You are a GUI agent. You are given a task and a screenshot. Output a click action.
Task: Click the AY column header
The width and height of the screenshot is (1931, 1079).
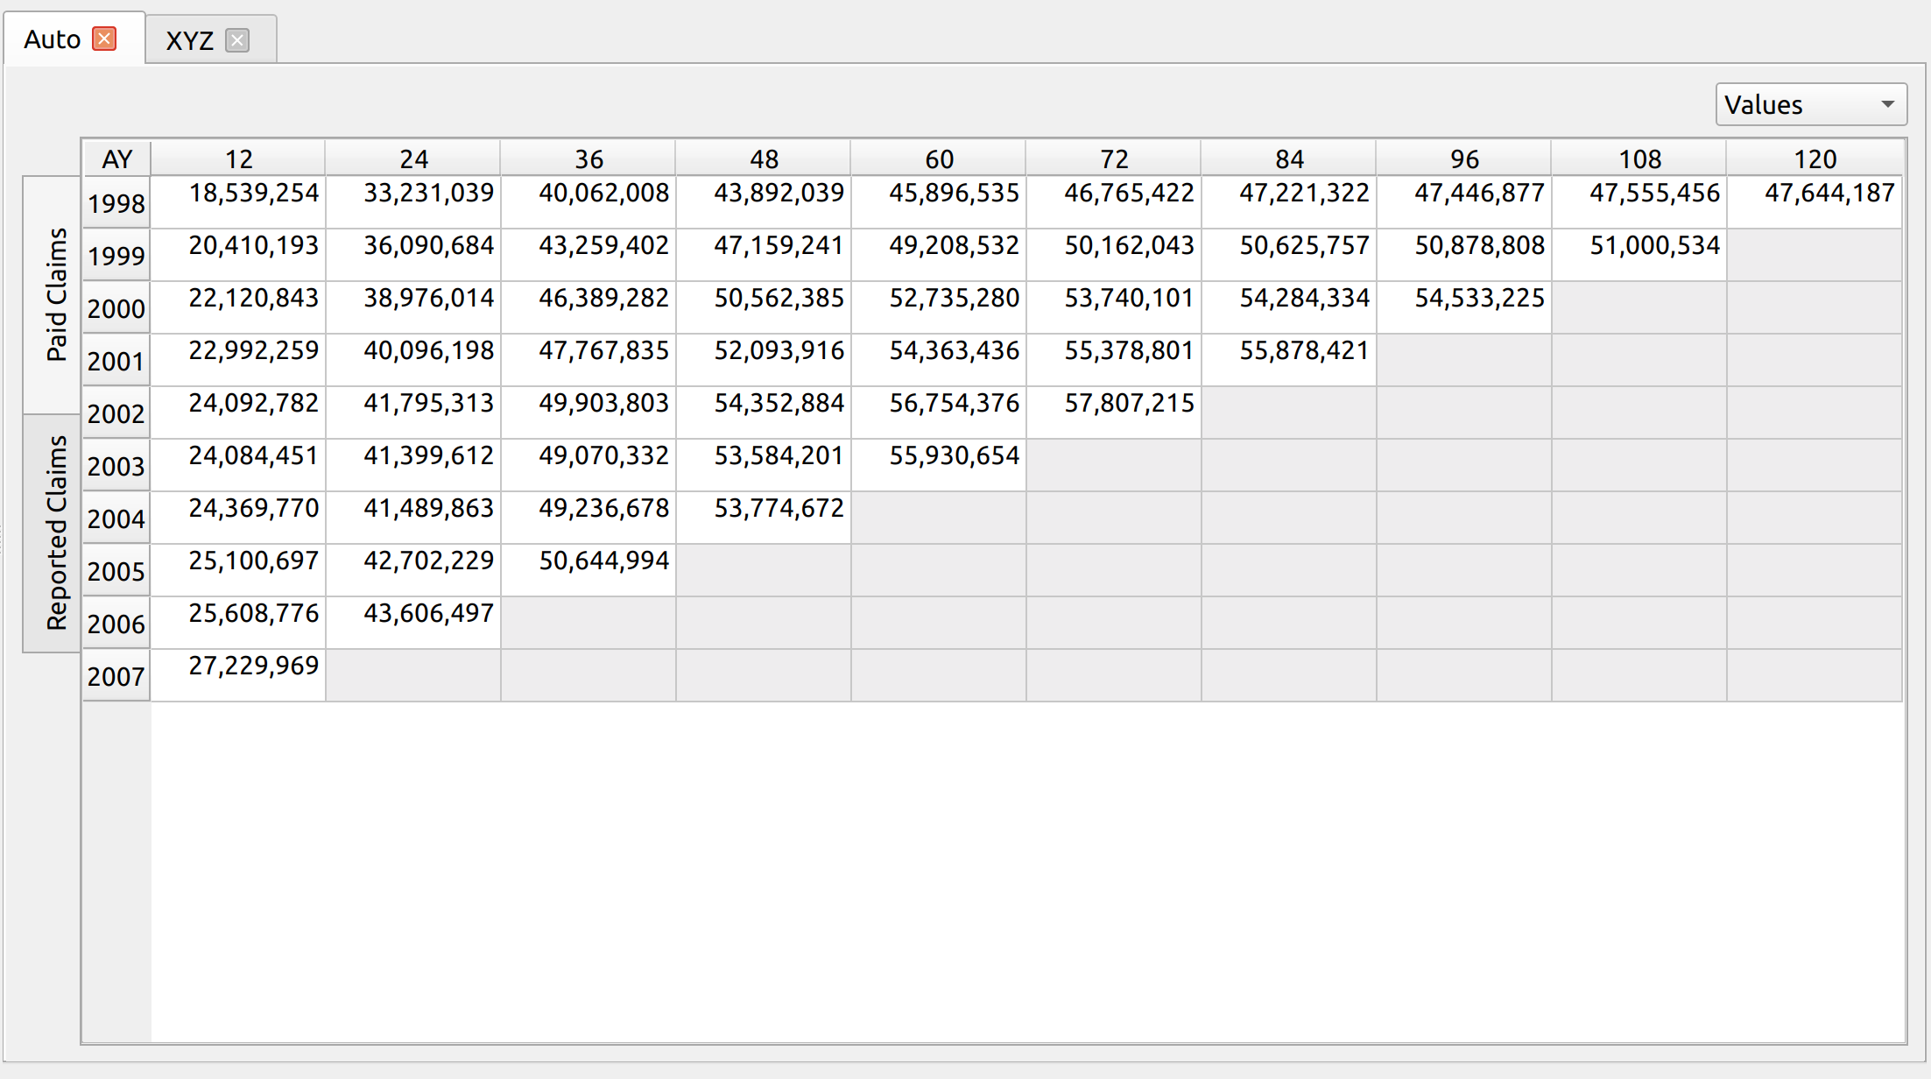(117, 159)
